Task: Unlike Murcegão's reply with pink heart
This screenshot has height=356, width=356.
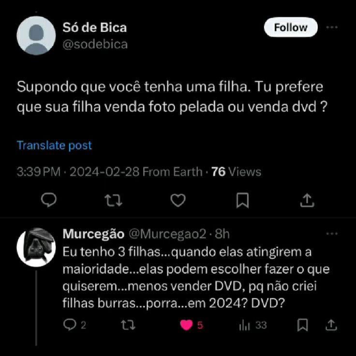Action: 187,325
